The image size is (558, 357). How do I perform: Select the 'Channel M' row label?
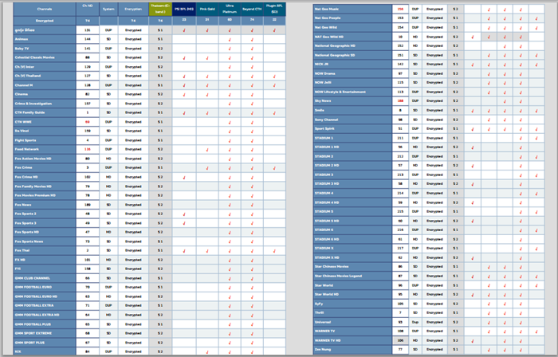tap(45, 85)
